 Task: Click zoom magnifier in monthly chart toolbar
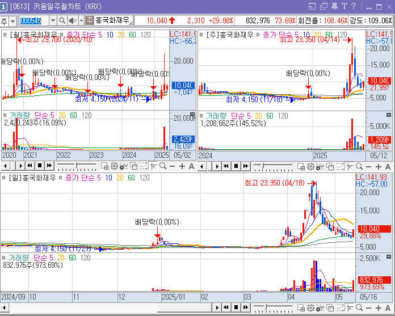(x=163, y=166)
